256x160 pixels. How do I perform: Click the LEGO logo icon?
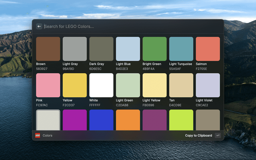tap(38, 136)
